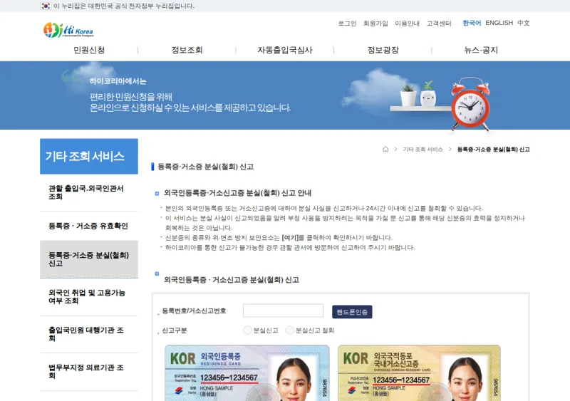The height and width of the screenshot is (401, 570).
Task: Click the 기타 조회 서비스 breadcrumb link
Action: click(x=423, y=150)
